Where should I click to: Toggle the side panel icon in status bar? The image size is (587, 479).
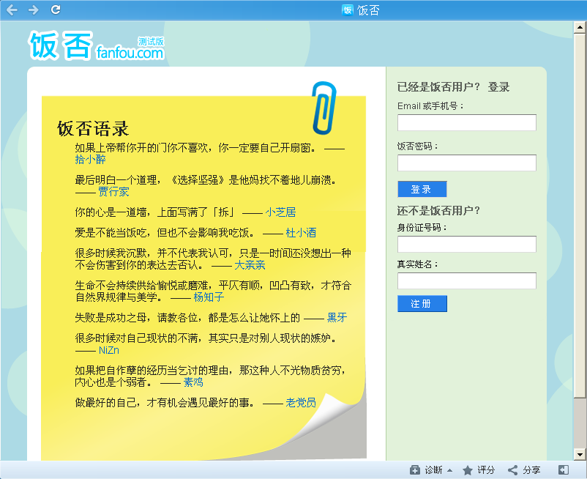pos(564,470)
